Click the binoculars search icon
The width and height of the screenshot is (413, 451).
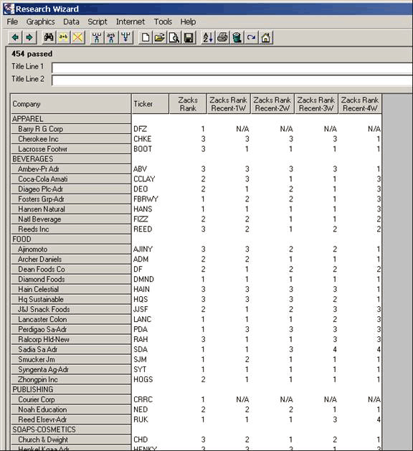pos(49,37)
